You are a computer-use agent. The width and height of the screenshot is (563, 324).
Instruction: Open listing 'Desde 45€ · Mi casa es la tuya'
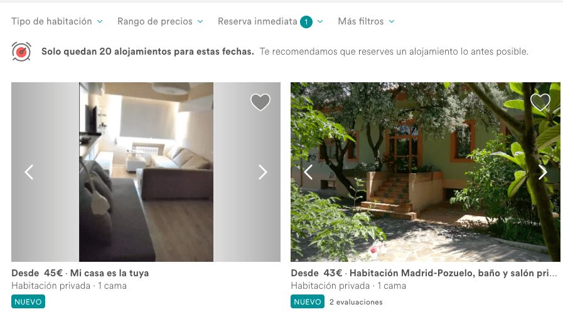pos(80,273)
